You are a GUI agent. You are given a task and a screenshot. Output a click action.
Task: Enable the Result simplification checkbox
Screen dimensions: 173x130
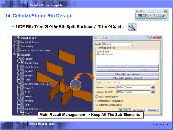(x=97, y=97)
